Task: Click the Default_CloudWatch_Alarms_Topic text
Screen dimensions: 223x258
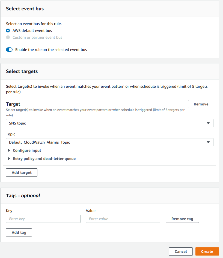Action: tap(39, 142)
